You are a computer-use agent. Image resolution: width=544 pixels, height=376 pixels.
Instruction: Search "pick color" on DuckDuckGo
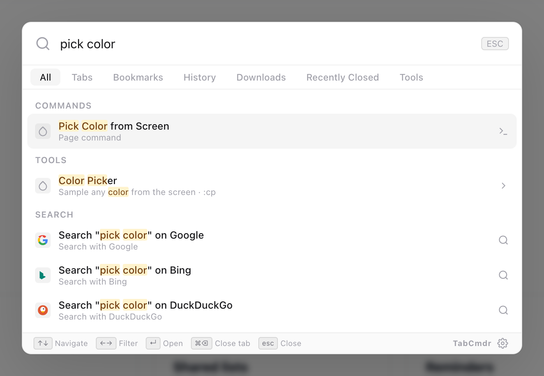tap(272, 310)
